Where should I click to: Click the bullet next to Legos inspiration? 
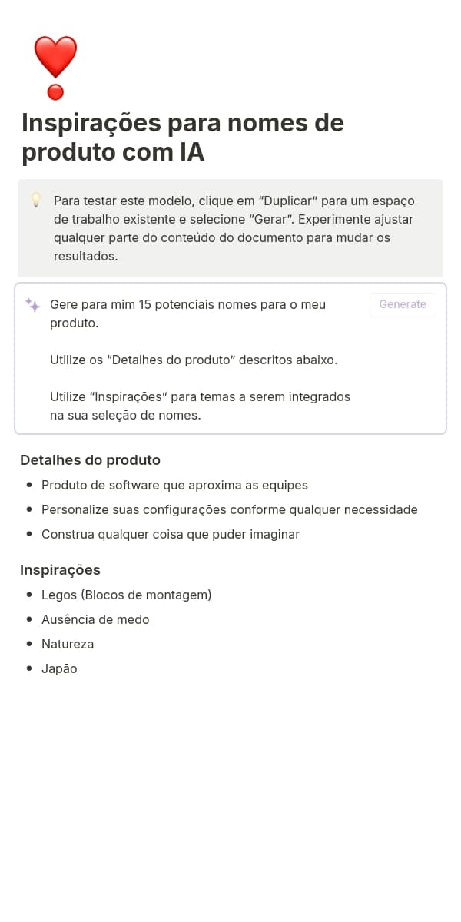(29, 595)
